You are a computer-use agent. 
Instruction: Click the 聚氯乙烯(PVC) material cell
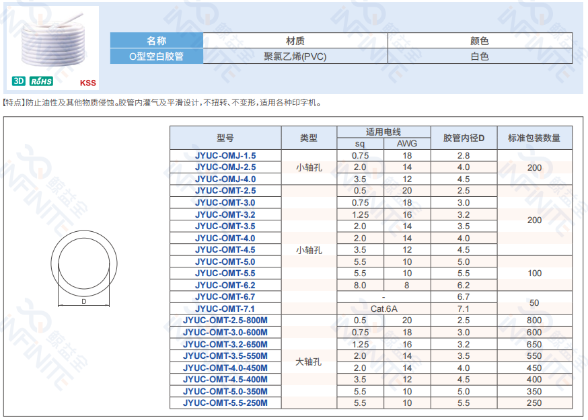point(295,56)
